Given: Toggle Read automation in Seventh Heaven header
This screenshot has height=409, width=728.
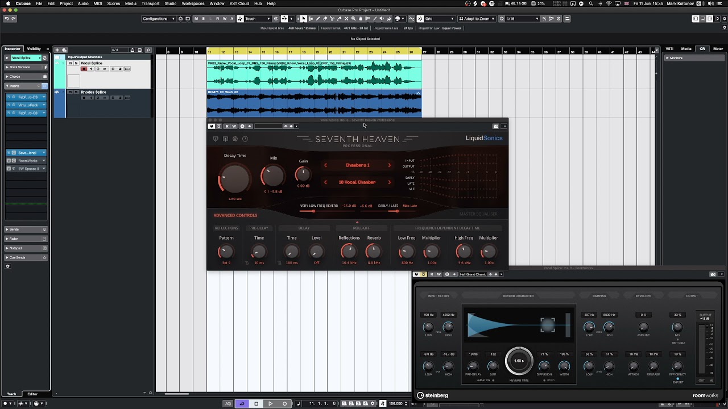Looking at the screenshot, I should click(226, 126).
